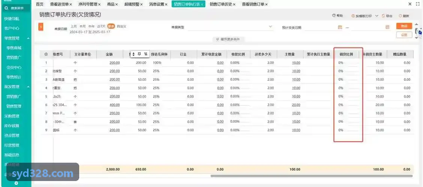
Task: Expand 展开更多条件 filter section
Action: [228, 39]
